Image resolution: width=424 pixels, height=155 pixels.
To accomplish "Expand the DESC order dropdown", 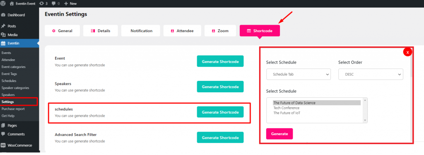I will [371, 74].
